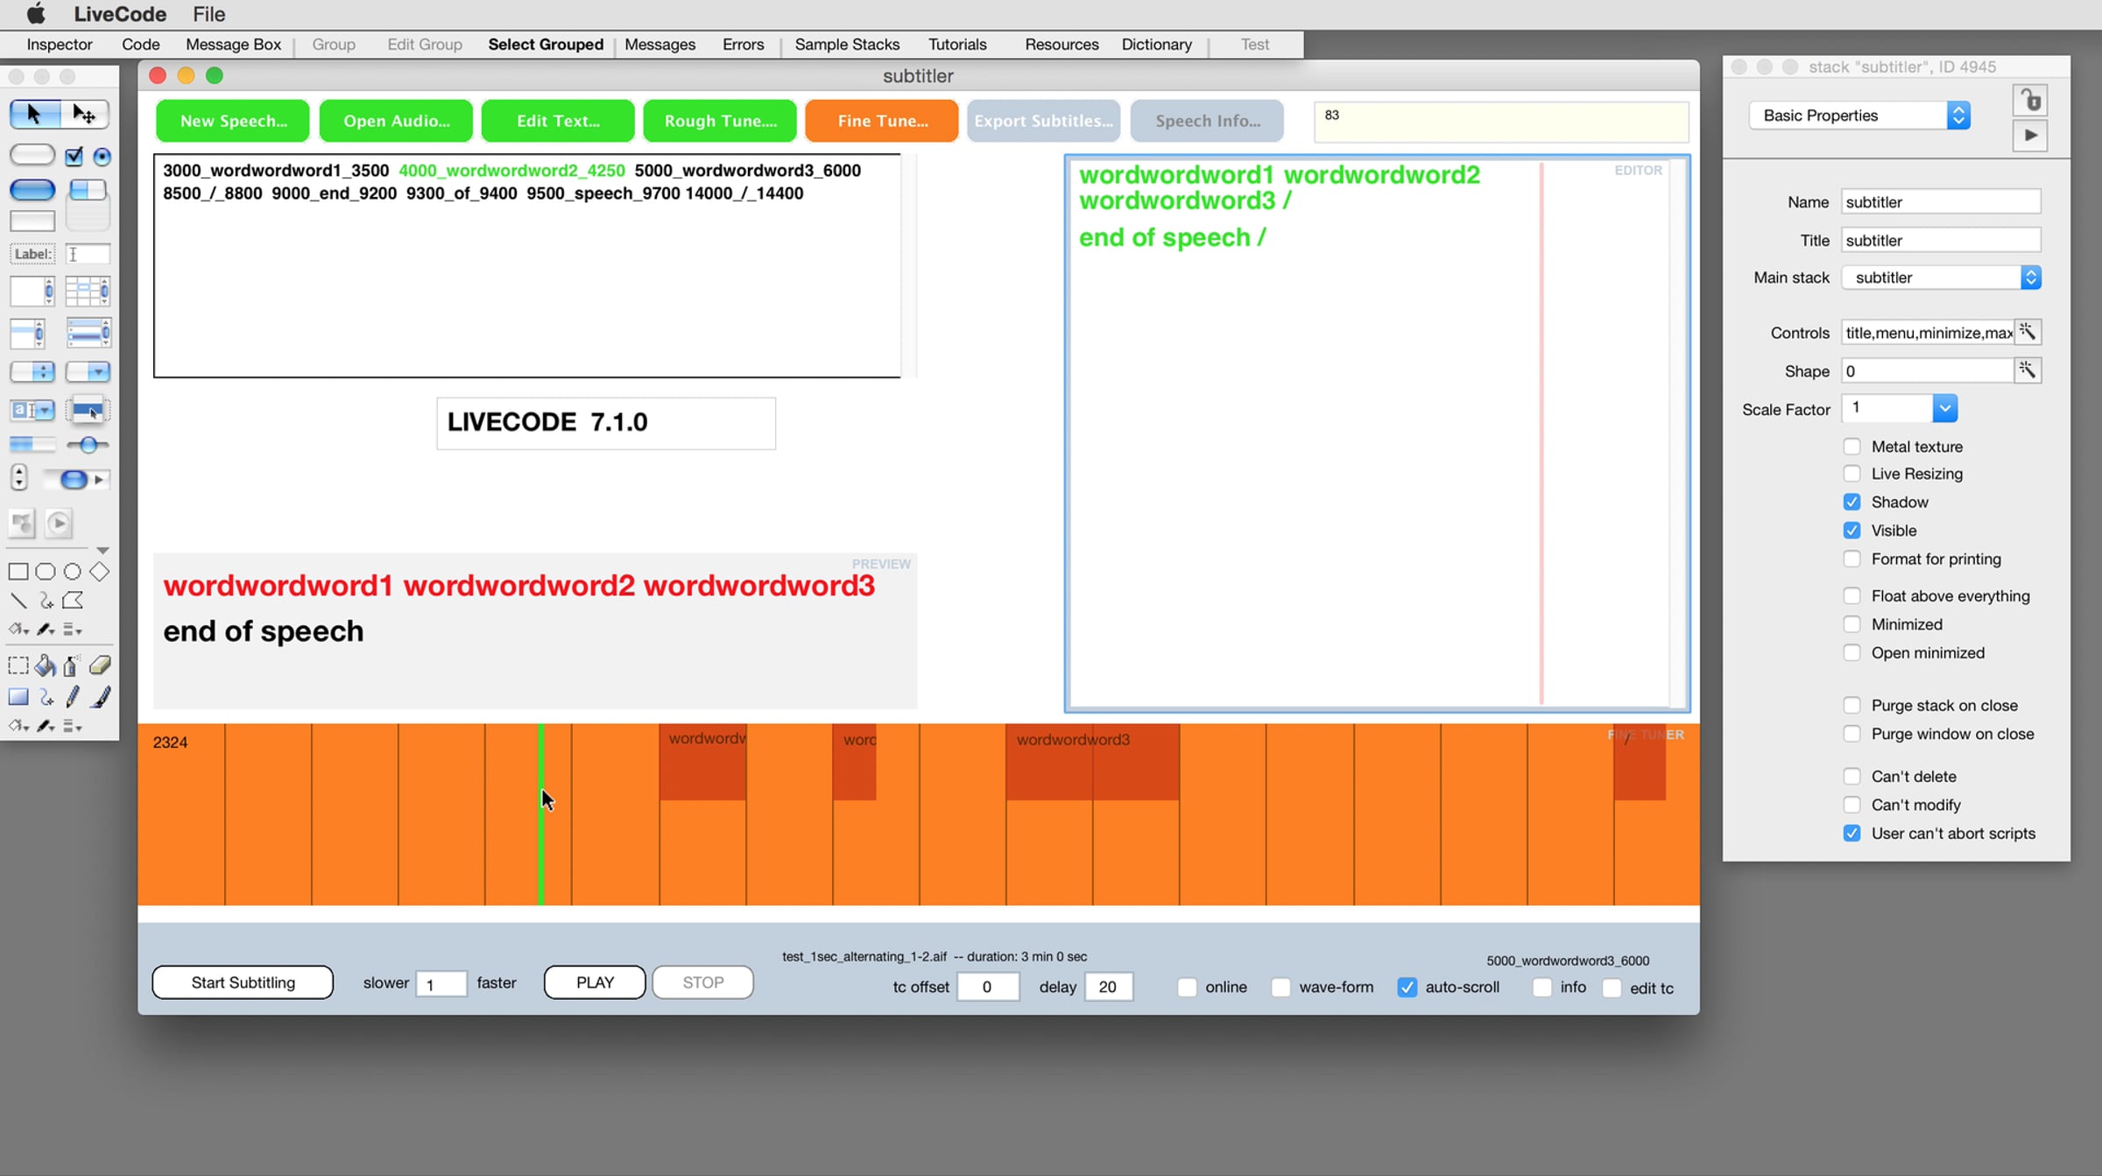Image resolution: width=2102 pixels, height=1176 pixels.
Task: Select the Edit pointer tool
Action: [x=85, y=114]
